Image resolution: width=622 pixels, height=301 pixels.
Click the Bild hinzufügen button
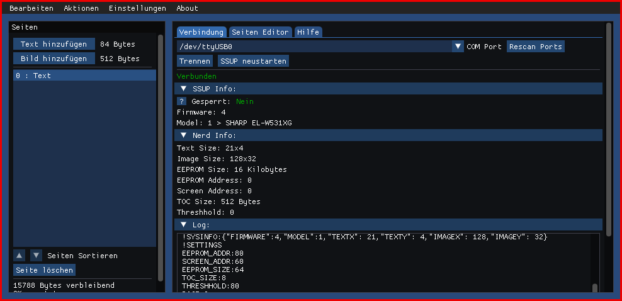pyautogui.click(x=54, y=59)
